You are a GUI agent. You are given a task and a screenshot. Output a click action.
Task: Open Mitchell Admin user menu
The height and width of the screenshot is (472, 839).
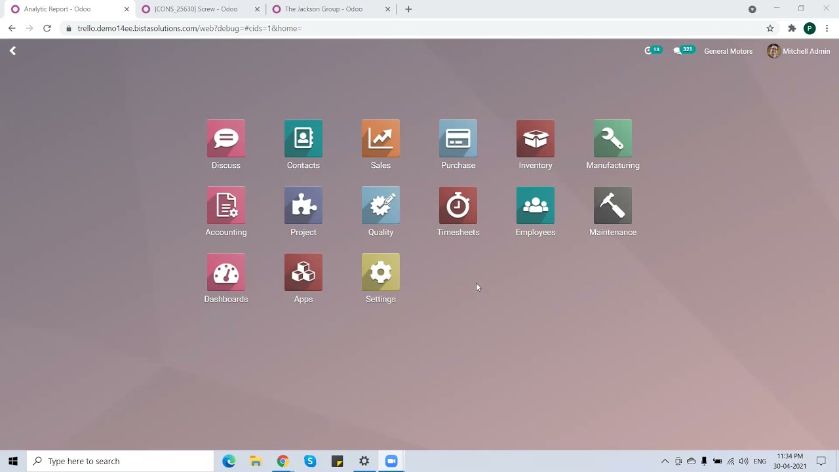pos(798,51)
